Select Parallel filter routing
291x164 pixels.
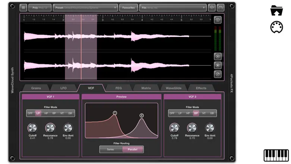click(133, 149)
